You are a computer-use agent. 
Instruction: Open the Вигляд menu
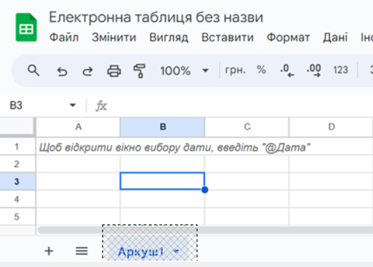click(x=169, y=37)
